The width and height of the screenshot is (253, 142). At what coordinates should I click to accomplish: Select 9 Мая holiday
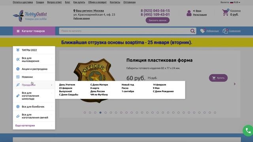point(156,88)
